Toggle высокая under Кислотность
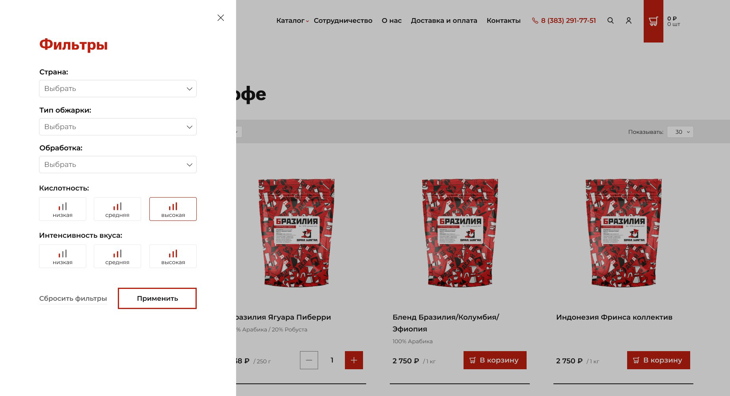Viewport: 730px width, 396px height. [173, 209]
